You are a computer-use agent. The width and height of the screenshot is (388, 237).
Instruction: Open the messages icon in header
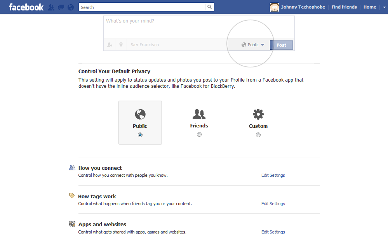tap(61, 7)
